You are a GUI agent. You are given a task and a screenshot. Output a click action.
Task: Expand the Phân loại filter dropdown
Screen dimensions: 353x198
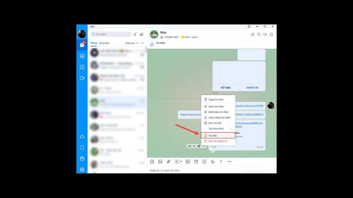click(x=131, y=43)
